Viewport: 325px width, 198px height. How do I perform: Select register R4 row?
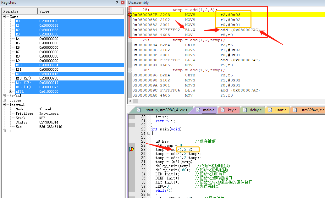click(70, 39)
